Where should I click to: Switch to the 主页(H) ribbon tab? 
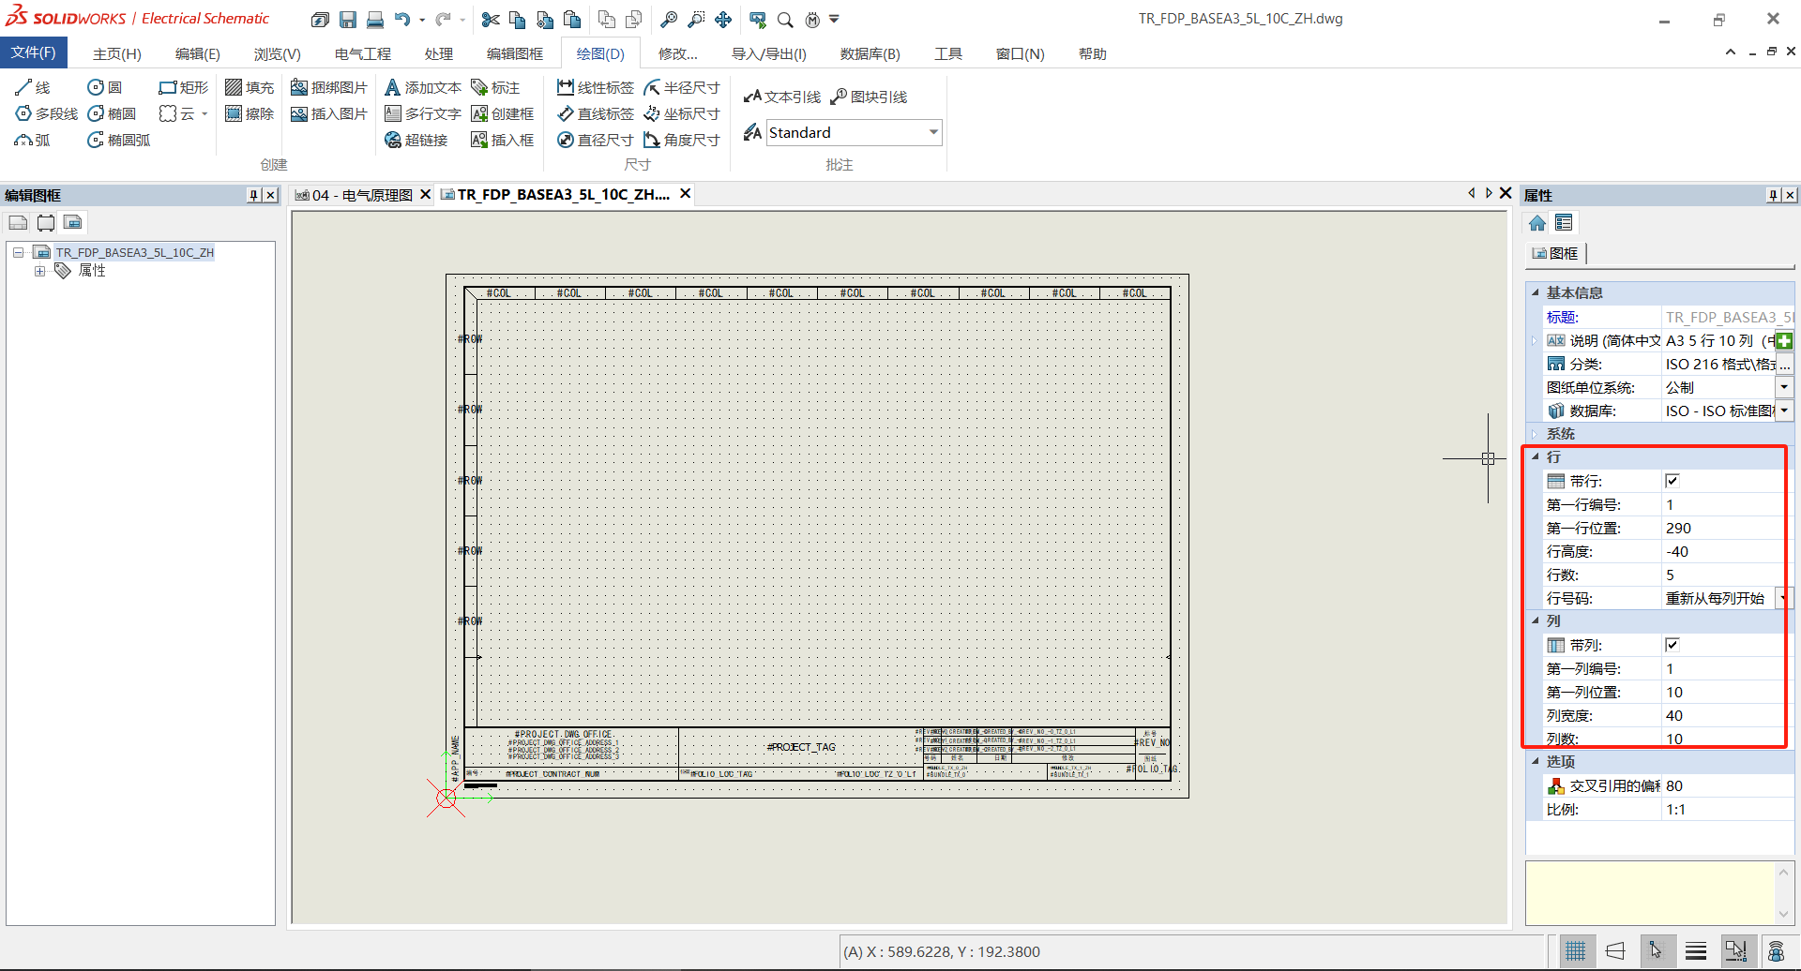tap(117, 53)
